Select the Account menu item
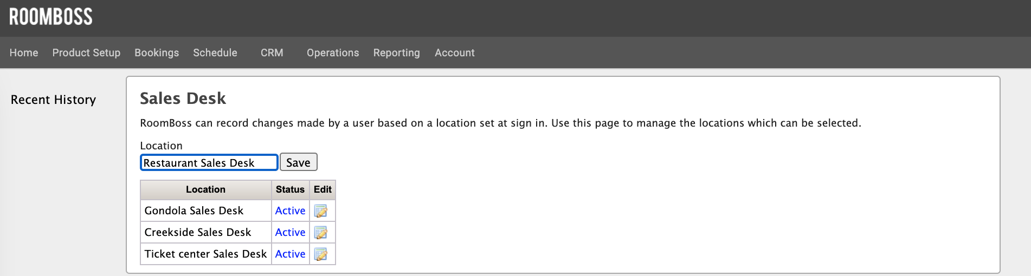Viewport: 1031px width, 276px height. pos(454,53)
